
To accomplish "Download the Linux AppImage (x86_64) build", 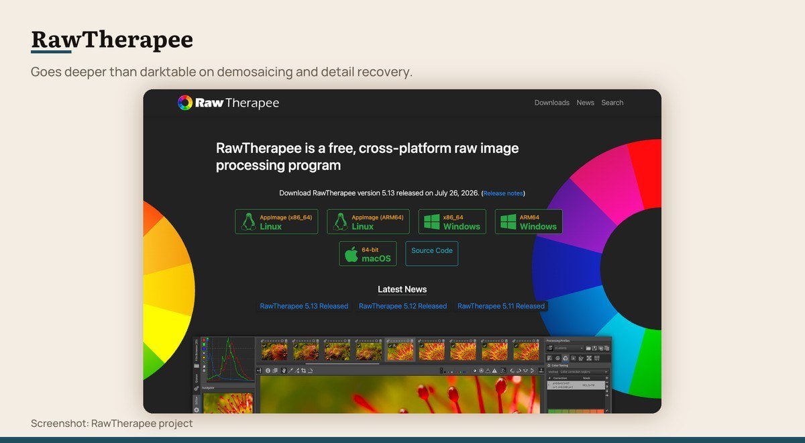I will click(276, 222).
